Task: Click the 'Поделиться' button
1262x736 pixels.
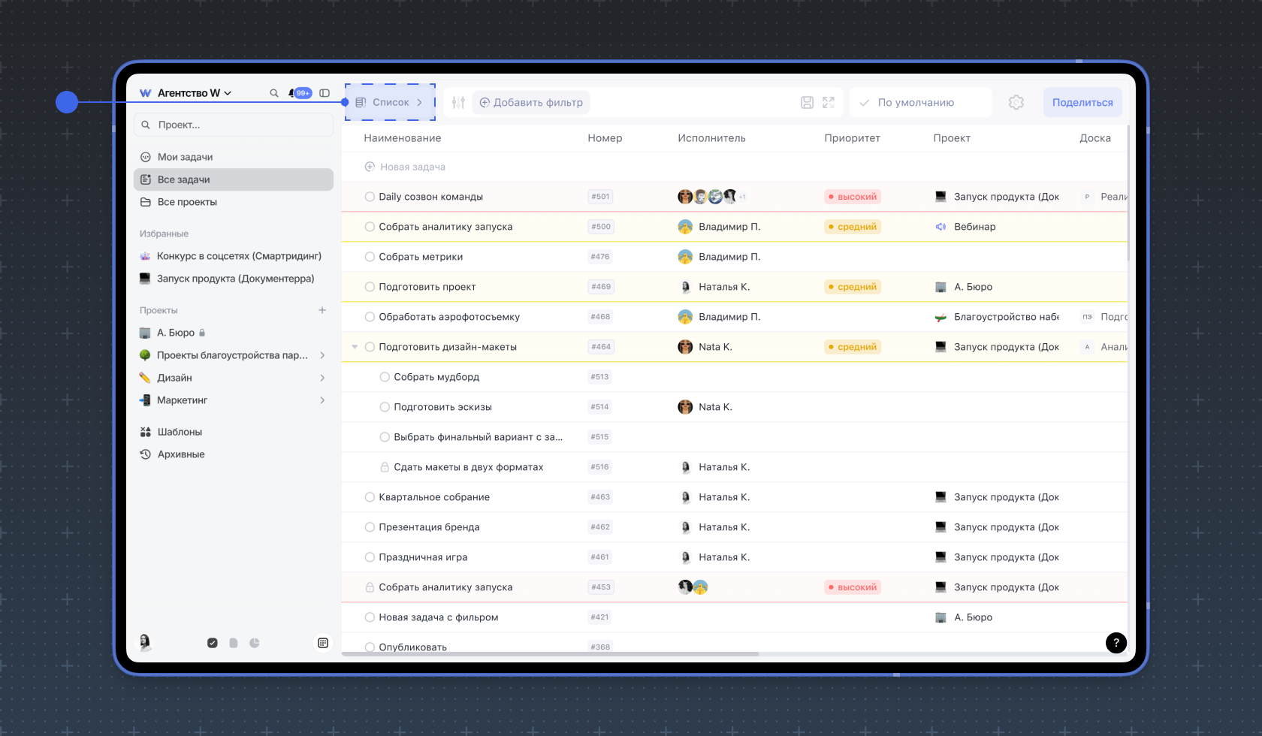Action: [x=1082, y=103]
